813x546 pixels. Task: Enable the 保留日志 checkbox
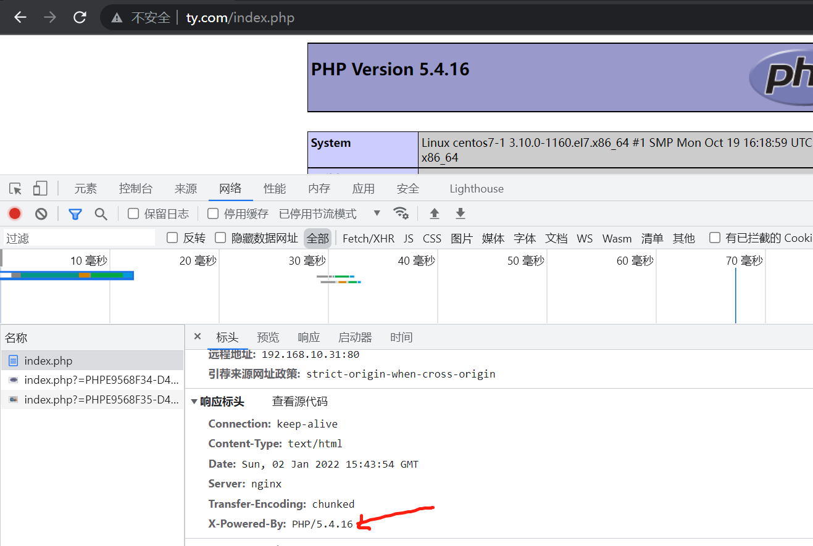133,213
